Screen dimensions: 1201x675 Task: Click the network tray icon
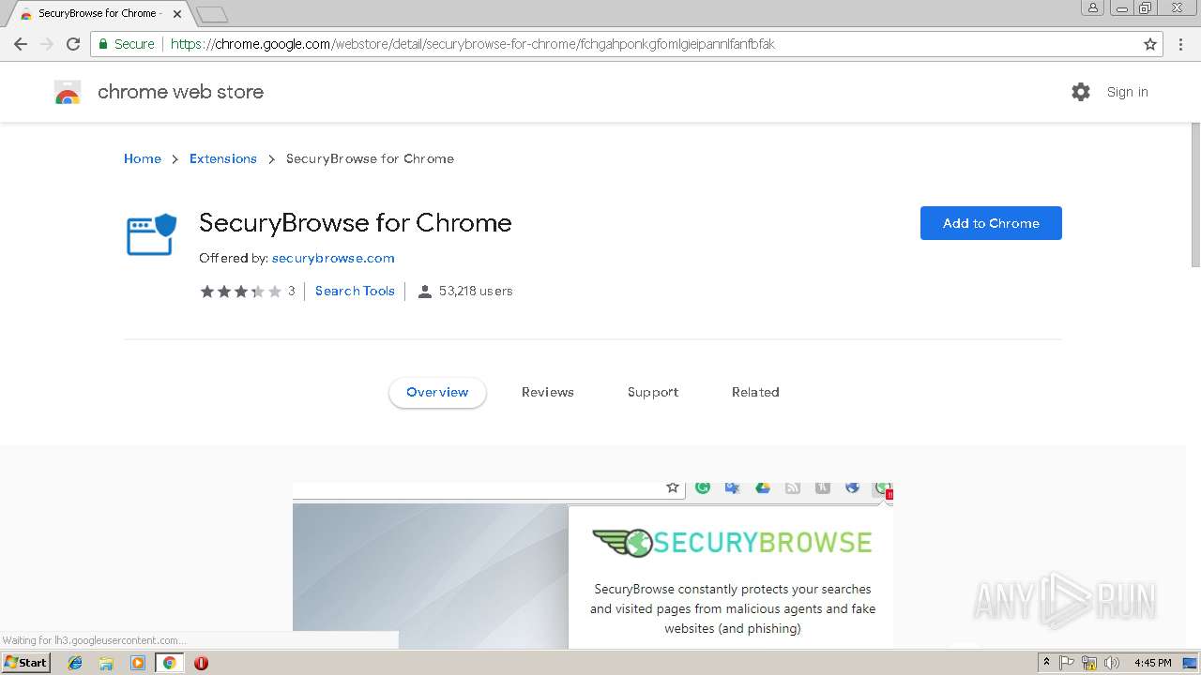coord(1089,663)
